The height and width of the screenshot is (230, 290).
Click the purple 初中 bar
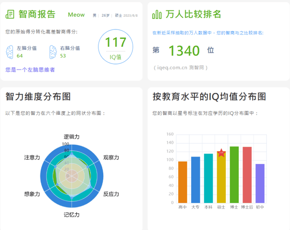tap(260, 183)
